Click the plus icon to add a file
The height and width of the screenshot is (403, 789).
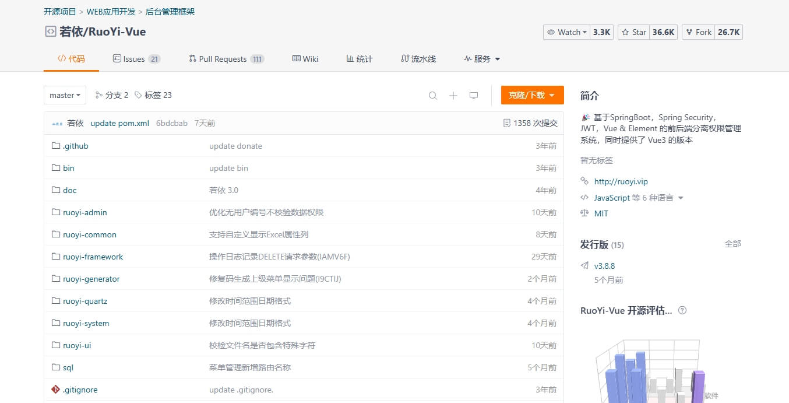click(453, 96)
